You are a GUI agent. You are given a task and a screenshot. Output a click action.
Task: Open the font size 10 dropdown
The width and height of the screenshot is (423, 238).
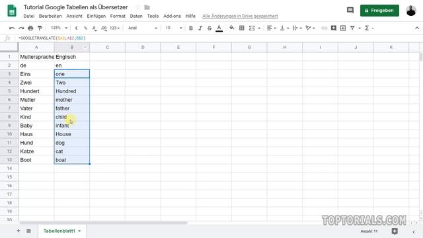tap(173, 28)
